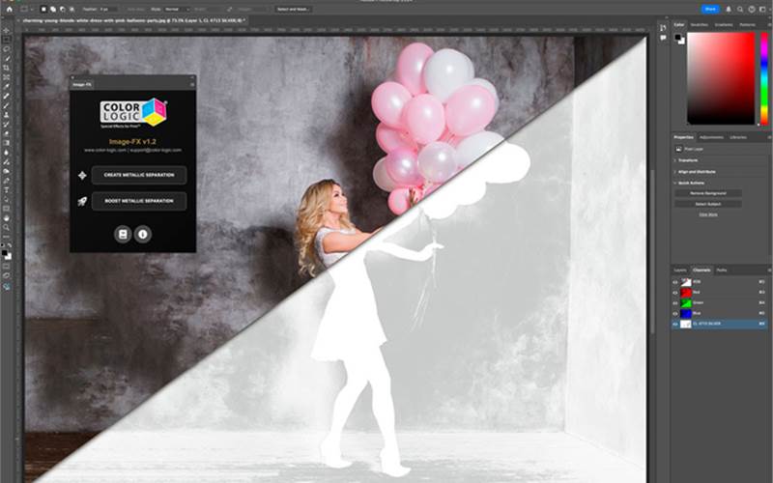Click the Share button

click(710, 9)
